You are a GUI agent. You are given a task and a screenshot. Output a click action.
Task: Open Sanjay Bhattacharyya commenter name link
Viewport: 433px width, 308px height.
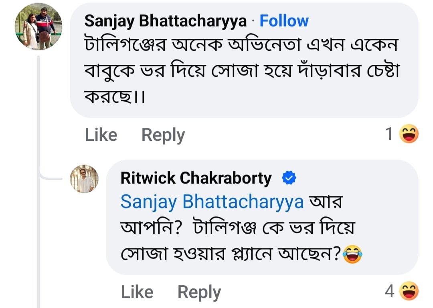(165, 21)
